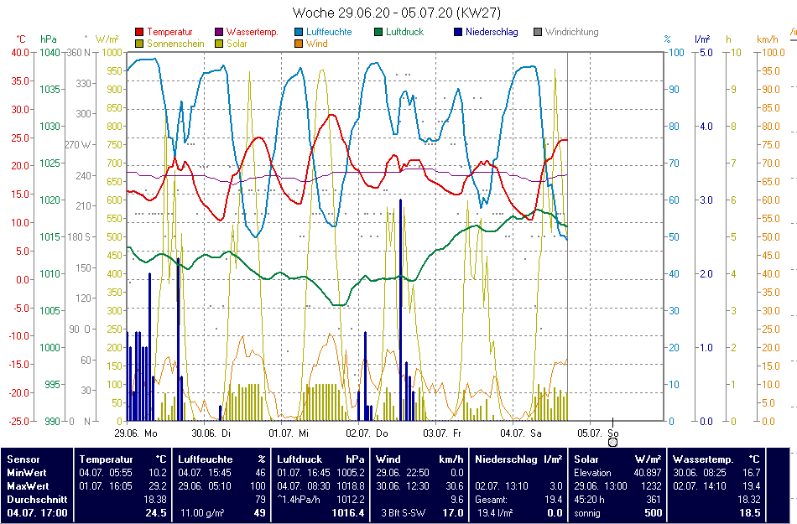Click the blue Luftfeuchte legend square
This screenshot has height=524, width=797.
click(x=300, y=33)
